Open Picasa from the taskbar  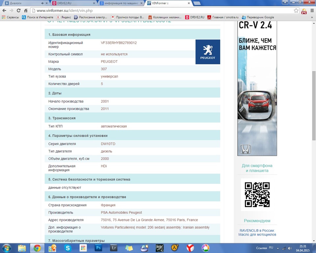click(205, 248)
